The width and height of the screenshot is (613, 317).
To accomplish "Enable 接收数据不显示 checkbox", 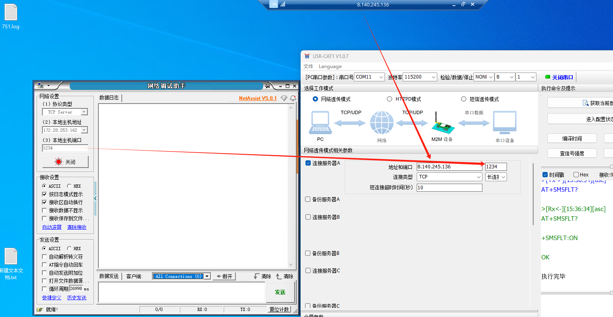I will tap(45, 210).
